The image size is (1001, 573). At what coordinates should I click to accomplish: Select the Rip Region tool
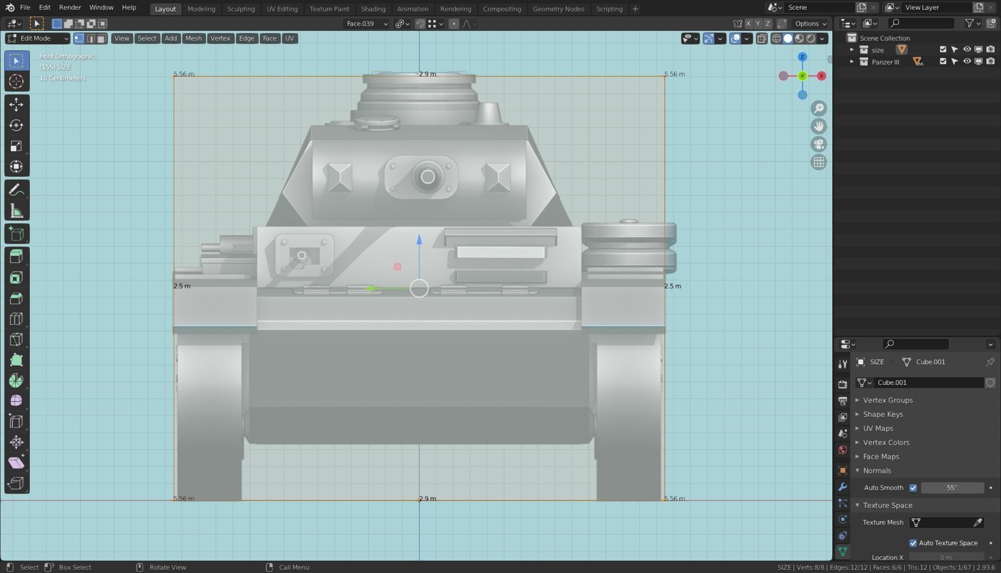coord(16,484)
